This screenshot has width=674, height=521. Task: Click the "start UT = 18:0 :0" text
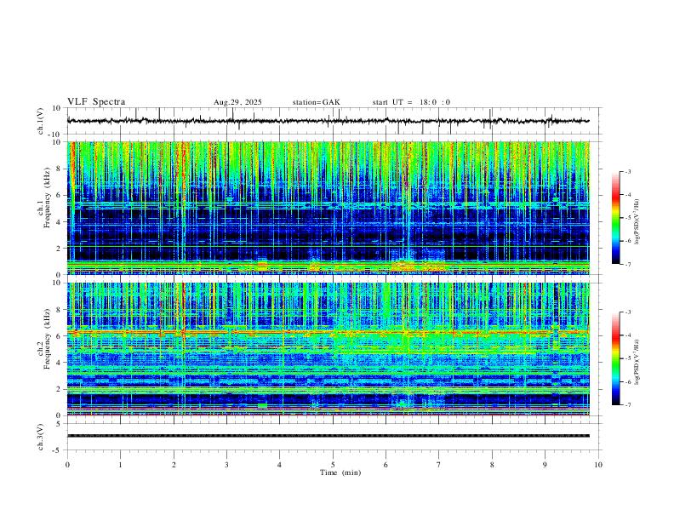pos(411,102)
